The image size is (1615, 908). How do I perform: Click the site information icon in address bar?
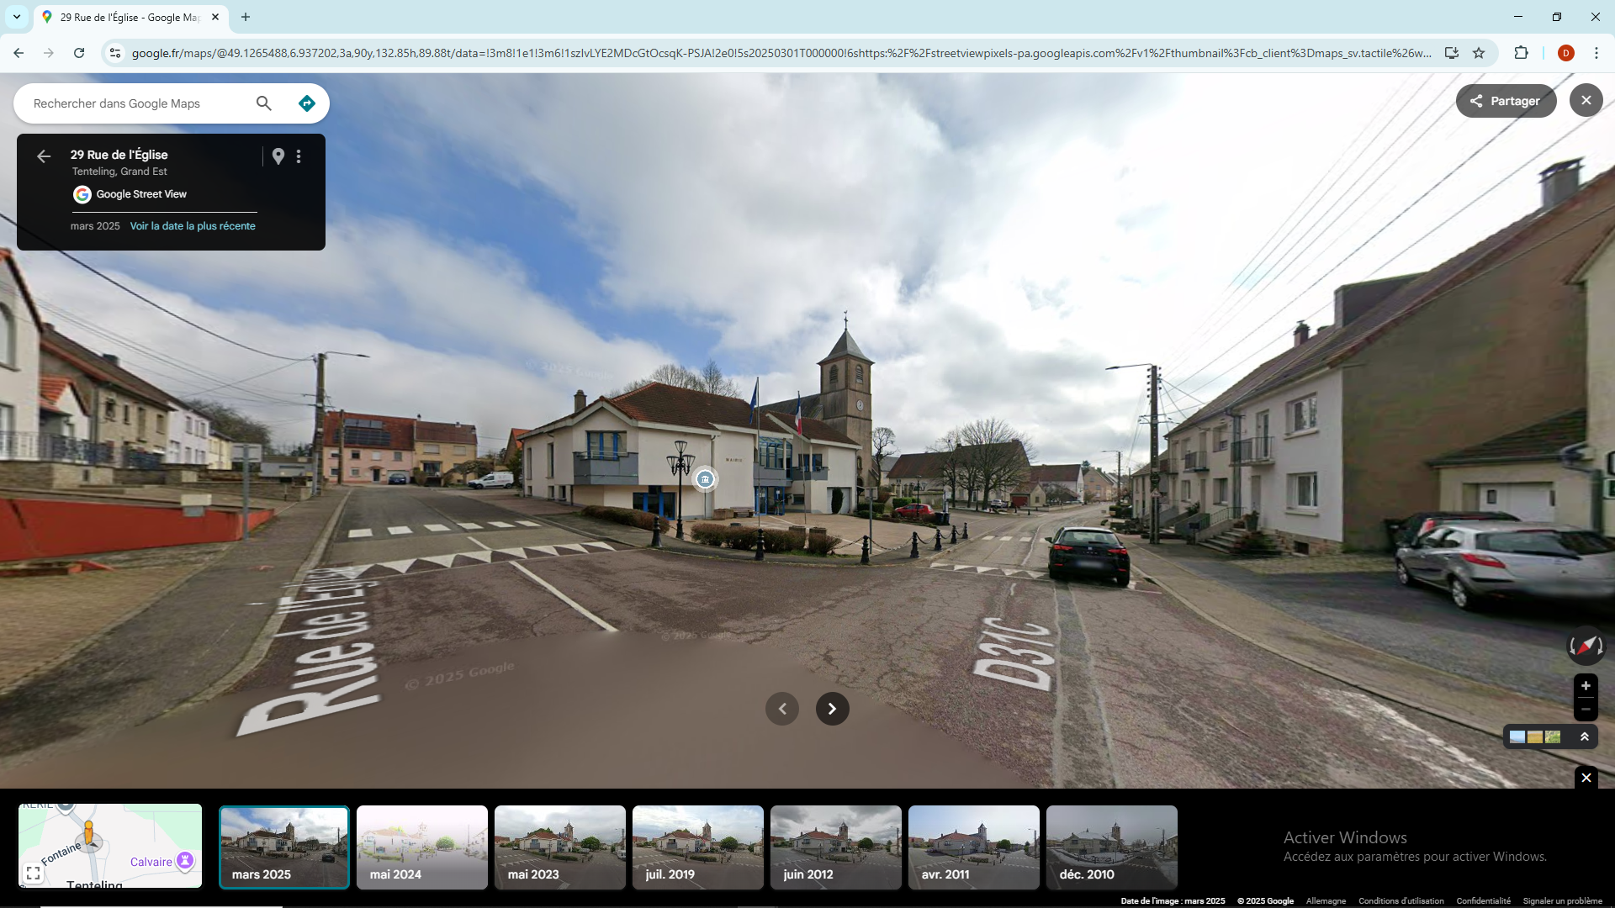pos(115,53)
